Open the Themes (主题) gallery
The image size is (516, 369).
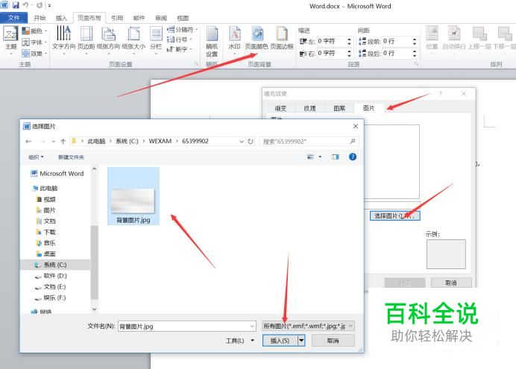point(10,40)
